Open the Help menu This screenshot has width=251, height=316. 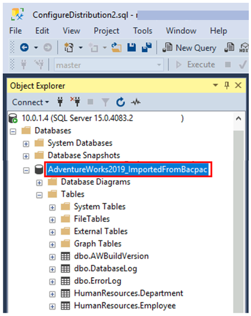218,31
